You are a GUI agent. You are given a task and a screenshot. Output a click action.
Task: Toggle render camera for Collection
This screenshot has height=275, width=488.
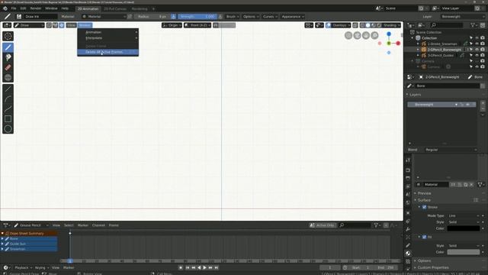483,38
